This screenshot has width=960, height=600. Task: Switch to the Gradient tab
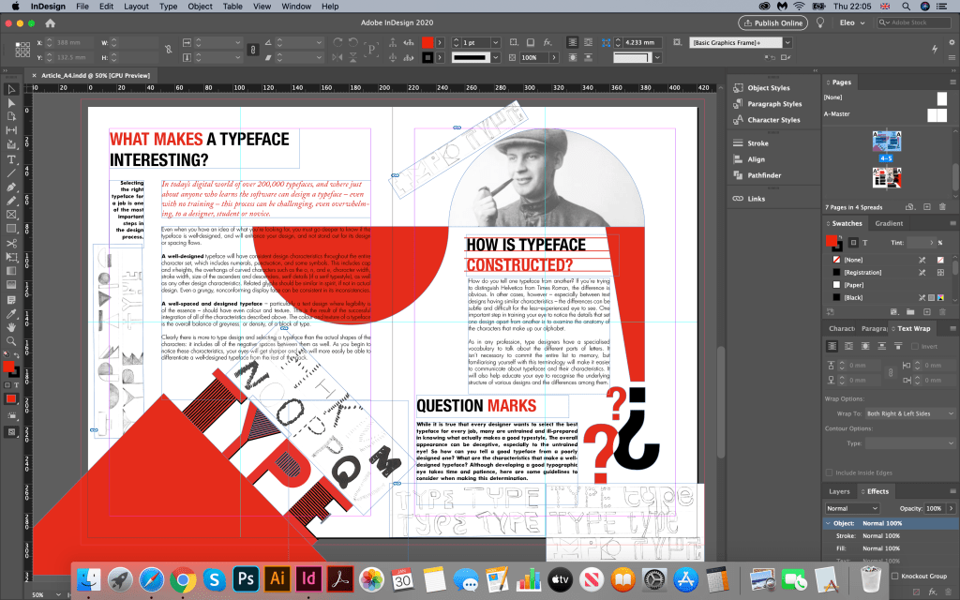pyautogui.click(x=889, y=223)
